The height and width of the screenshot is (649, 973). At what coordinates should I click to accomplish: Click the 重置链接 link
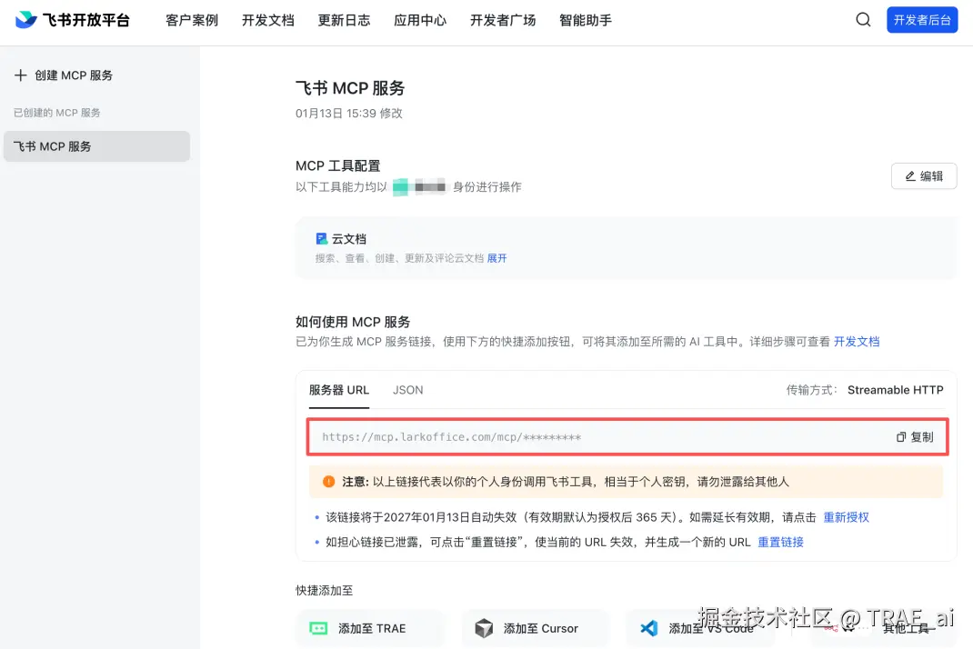(780, 543)
